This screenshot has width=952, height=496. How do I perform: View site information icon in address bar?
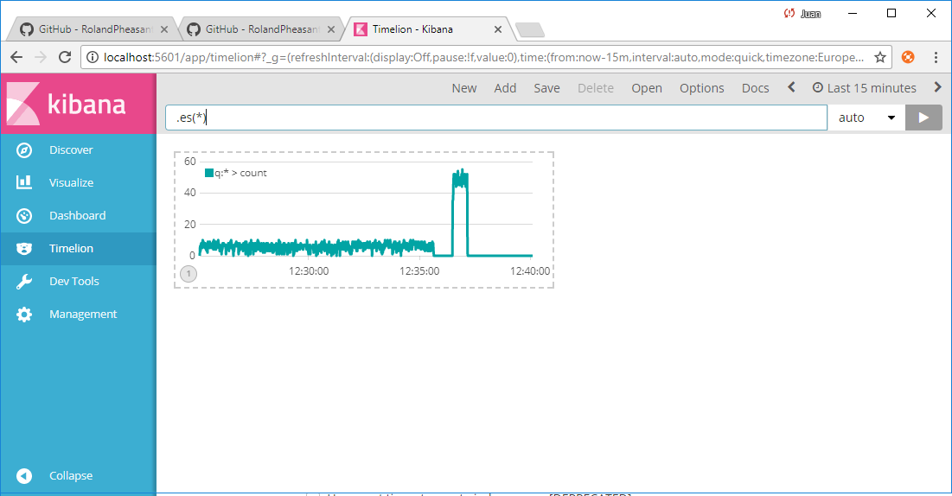(x=93, y=57)
